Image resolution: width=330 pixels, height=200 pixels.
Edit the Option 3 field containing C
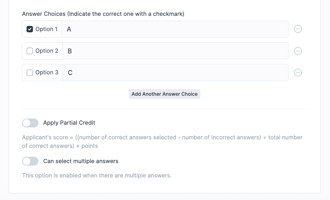click(x=175, y=73)
